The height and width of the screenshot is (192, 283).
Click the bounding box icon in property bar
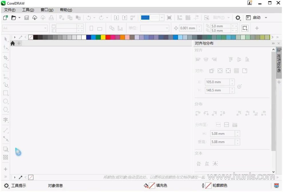[x=245, y=28]
